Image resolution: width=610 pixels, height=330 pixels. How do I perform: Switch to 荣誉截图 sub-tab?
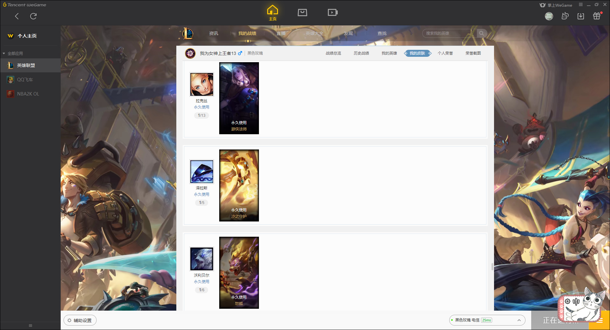click(x=473, y=53)
